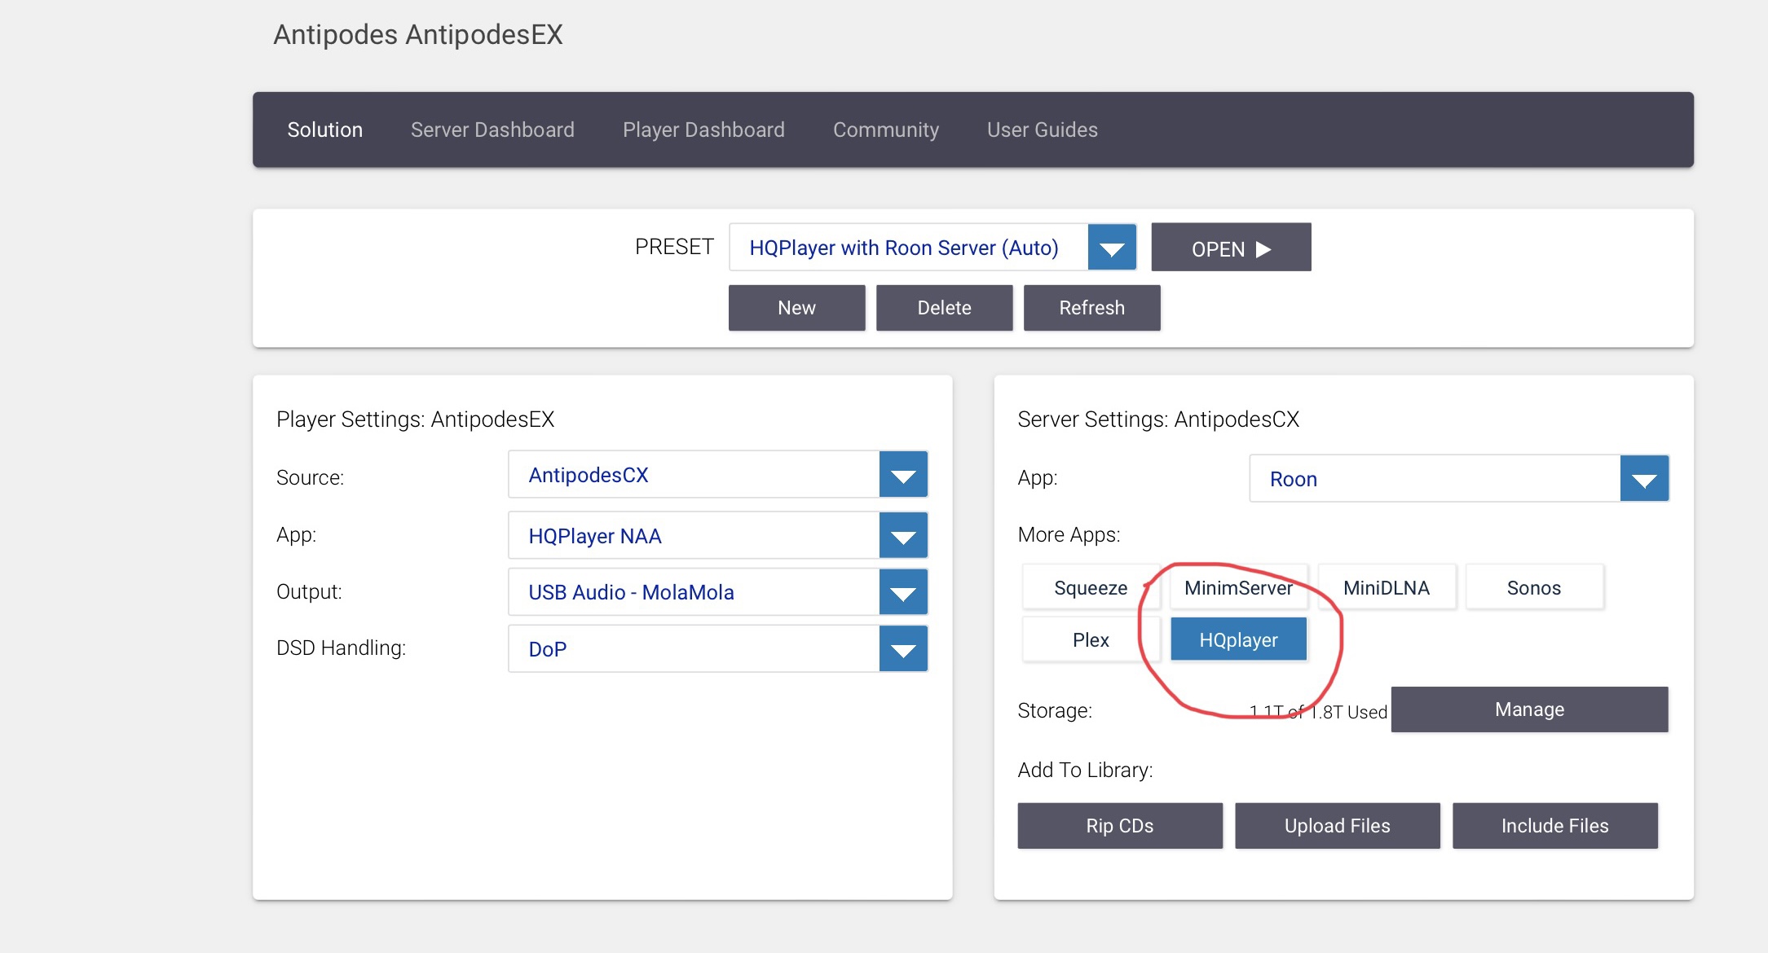Open the Solution tab
The height and width of the screenshot is (953, 1768).
click(x=324, y=130)
